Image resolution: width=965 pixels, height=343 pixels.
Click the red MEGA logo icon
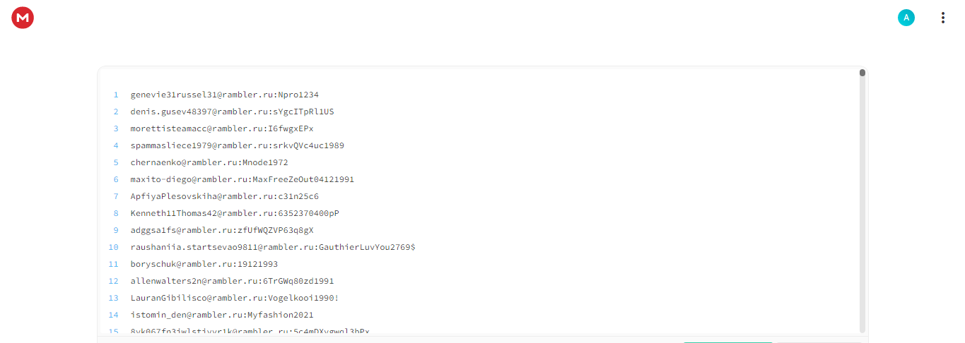[x=23, y=18]
